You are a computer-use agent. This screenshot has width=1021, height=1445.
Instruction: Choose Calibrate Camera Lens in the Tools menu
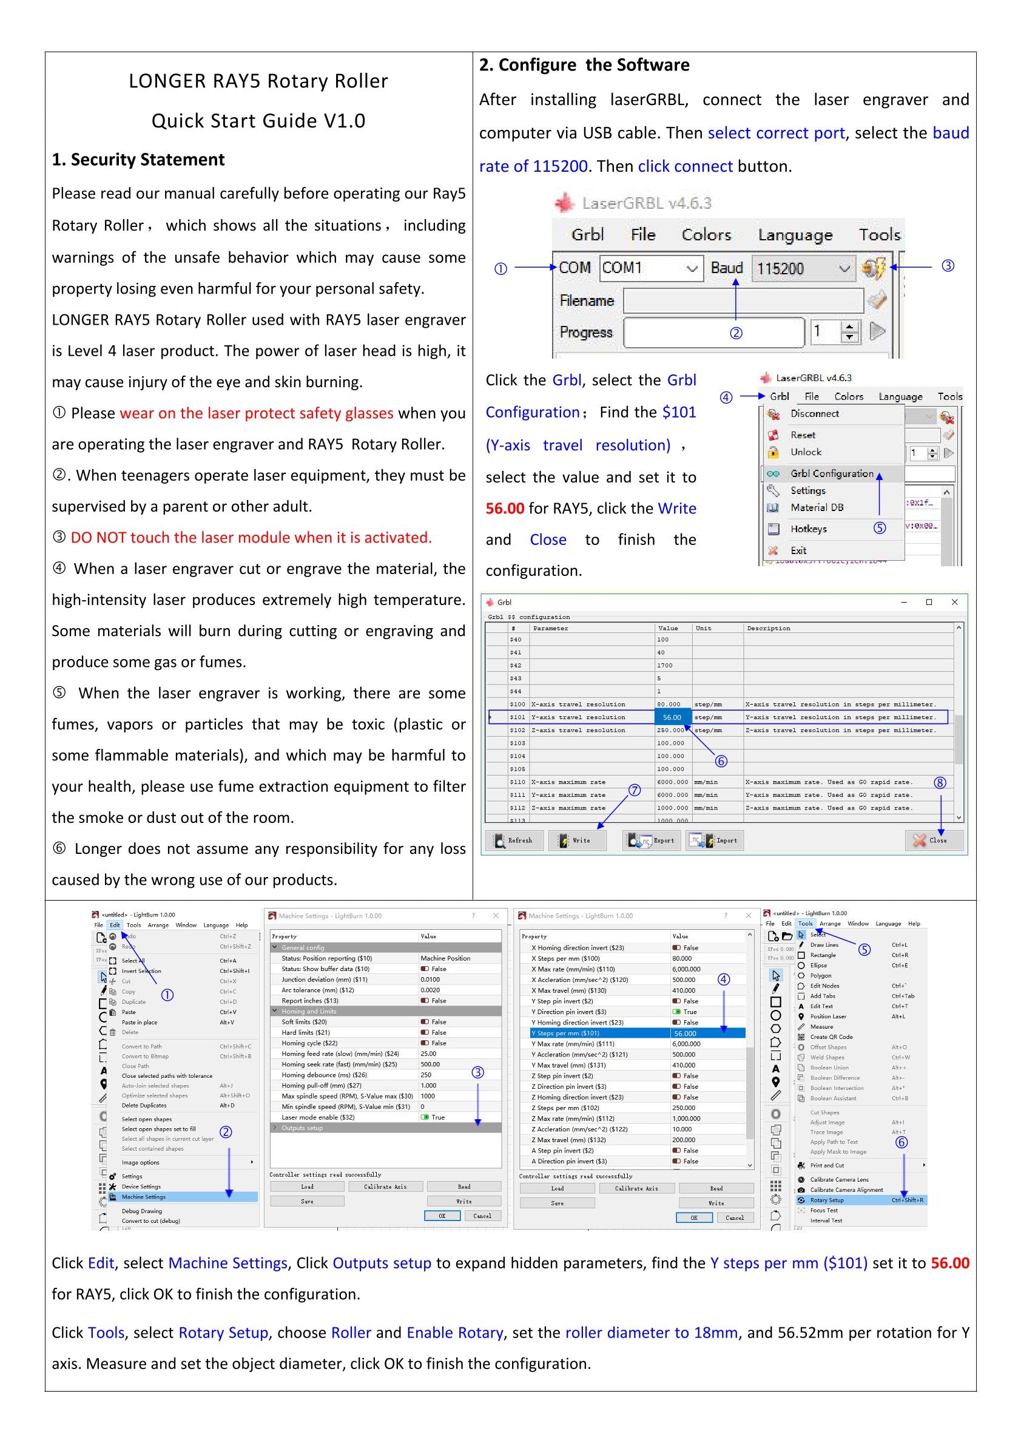[x=861, y=1179]
